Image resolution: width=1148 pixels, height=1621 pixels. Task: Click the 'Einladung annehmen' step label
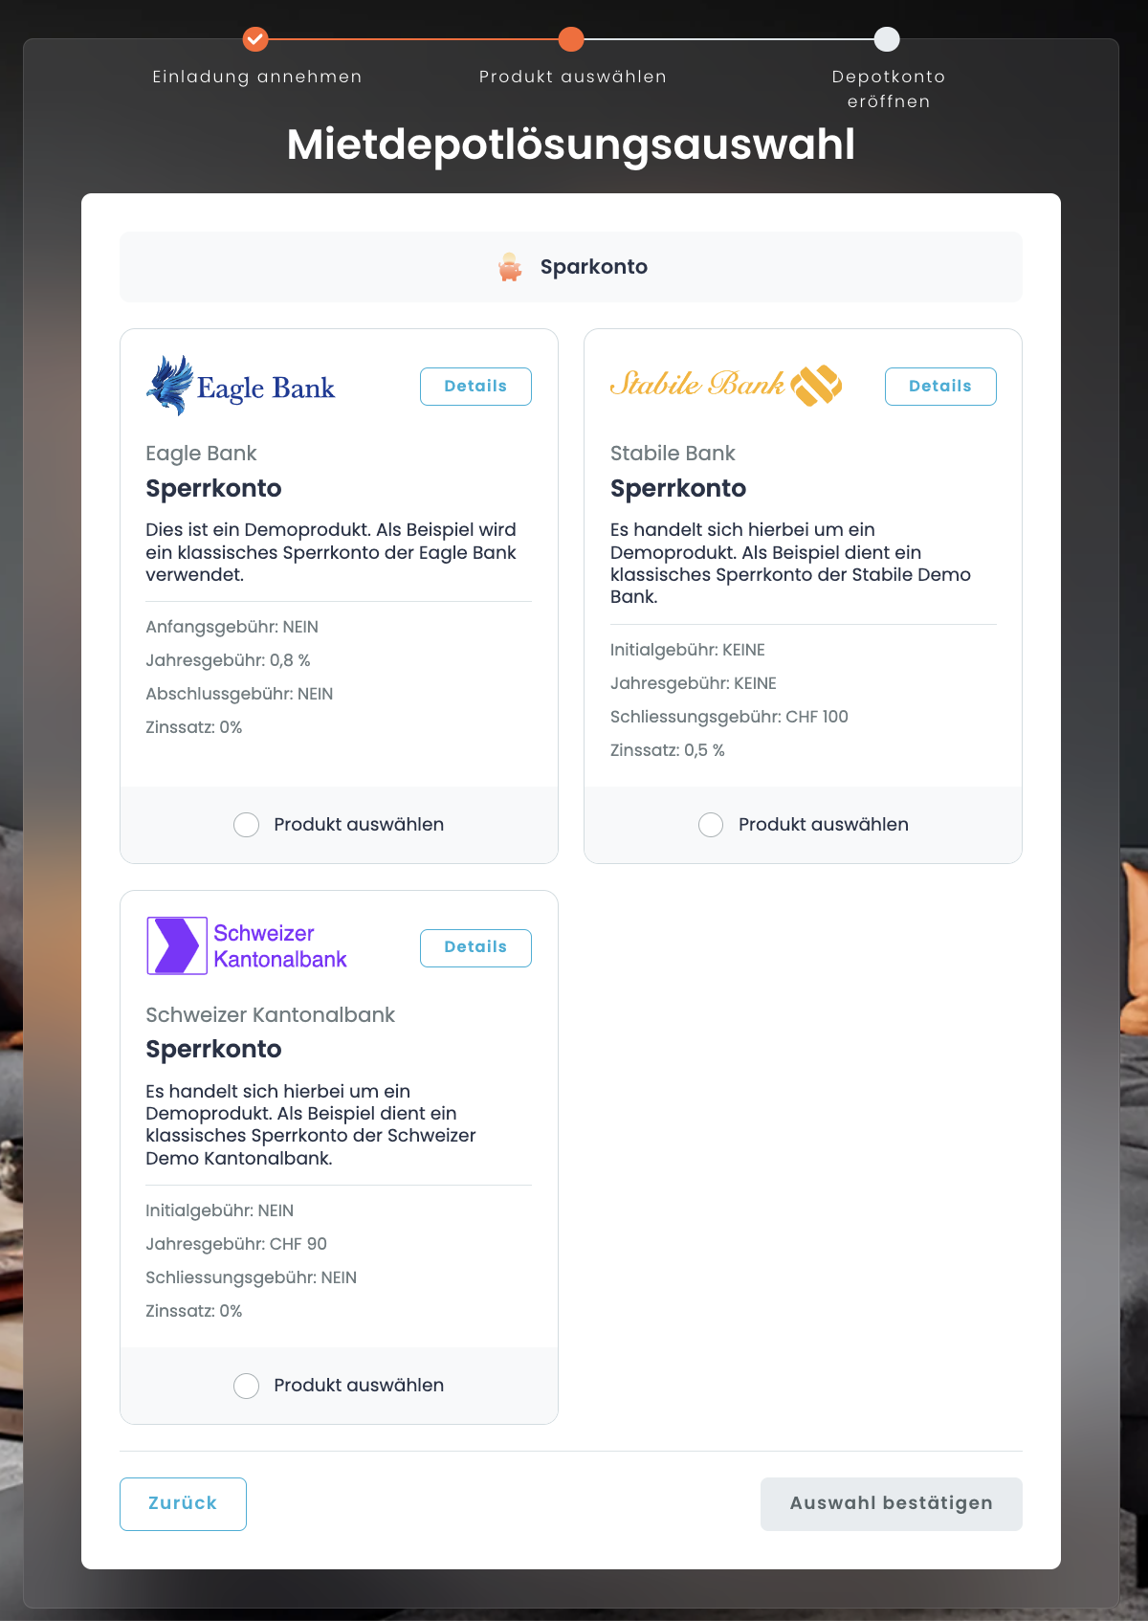(257, 77)
